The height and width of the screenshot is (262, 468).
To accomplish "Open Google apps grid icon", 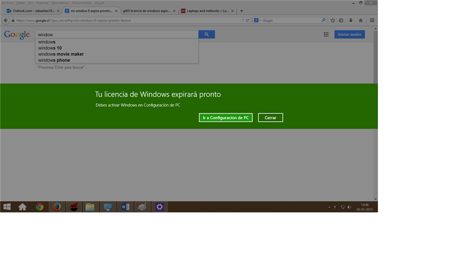I will 326,34.
